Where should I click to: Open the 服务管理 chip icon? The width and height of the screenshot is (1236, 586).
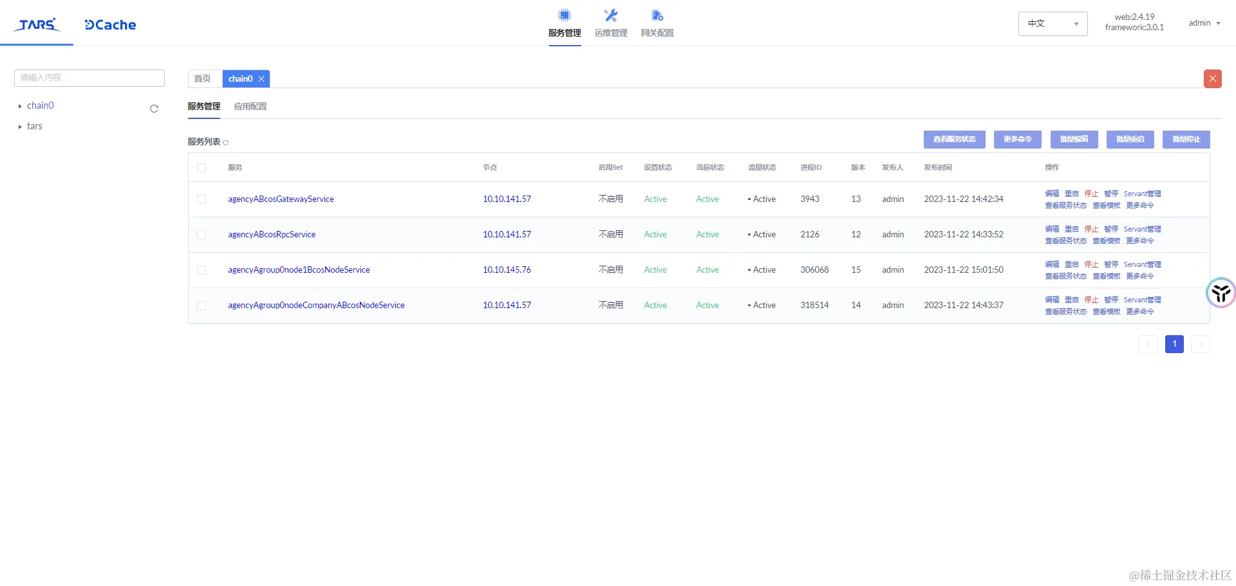pyautogui.click(x=565, y=15)
